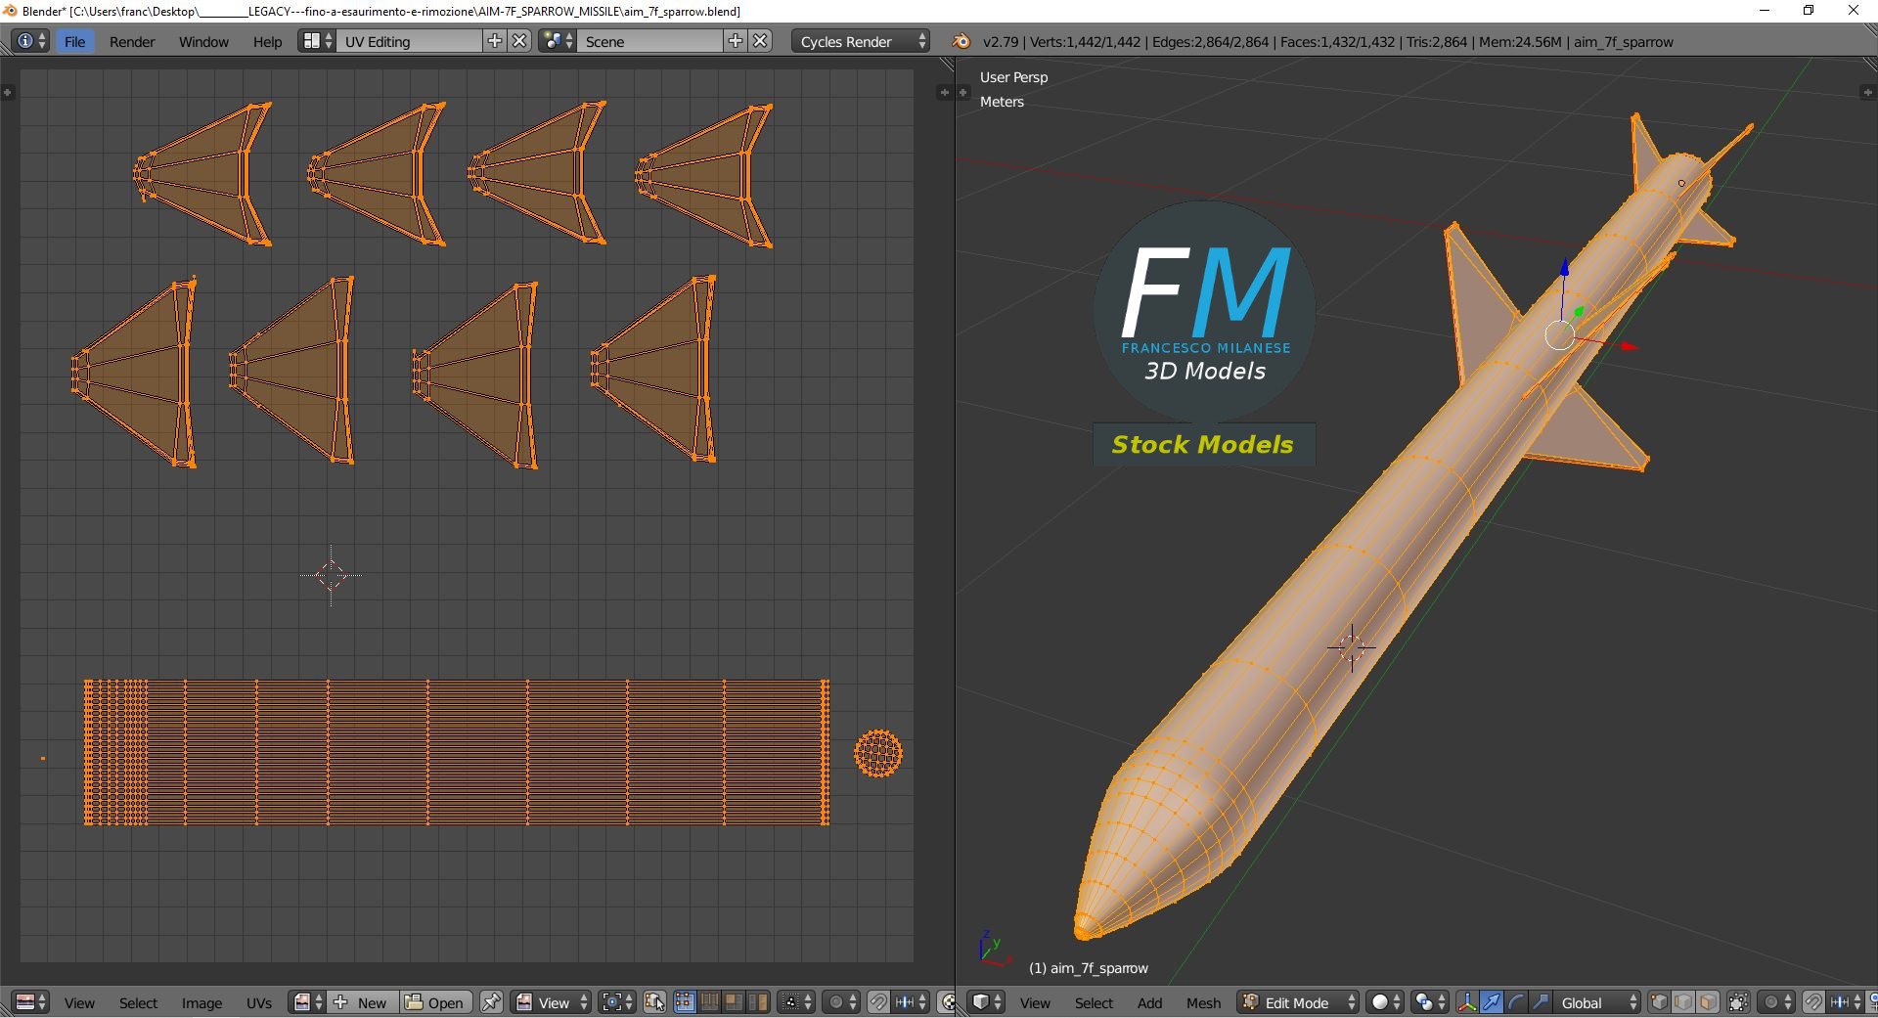Open the 3D view Add menu
This screenshot has width=1878, height=1018.
(1149, 1002)
